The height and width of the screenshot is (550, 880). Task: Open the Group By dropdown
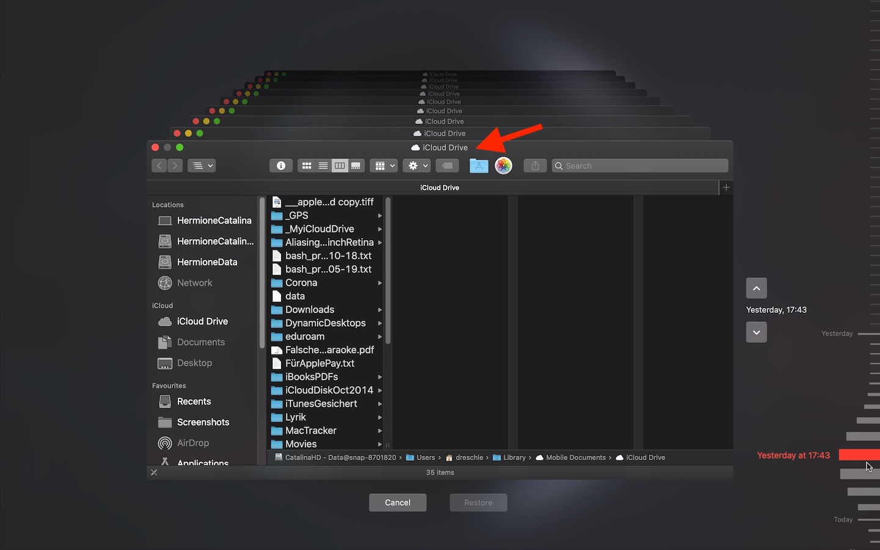point(384,166)
